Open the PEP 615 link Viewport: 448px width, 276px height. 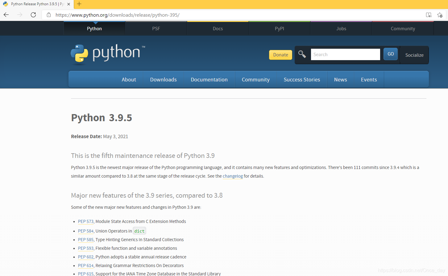(85, 274)
